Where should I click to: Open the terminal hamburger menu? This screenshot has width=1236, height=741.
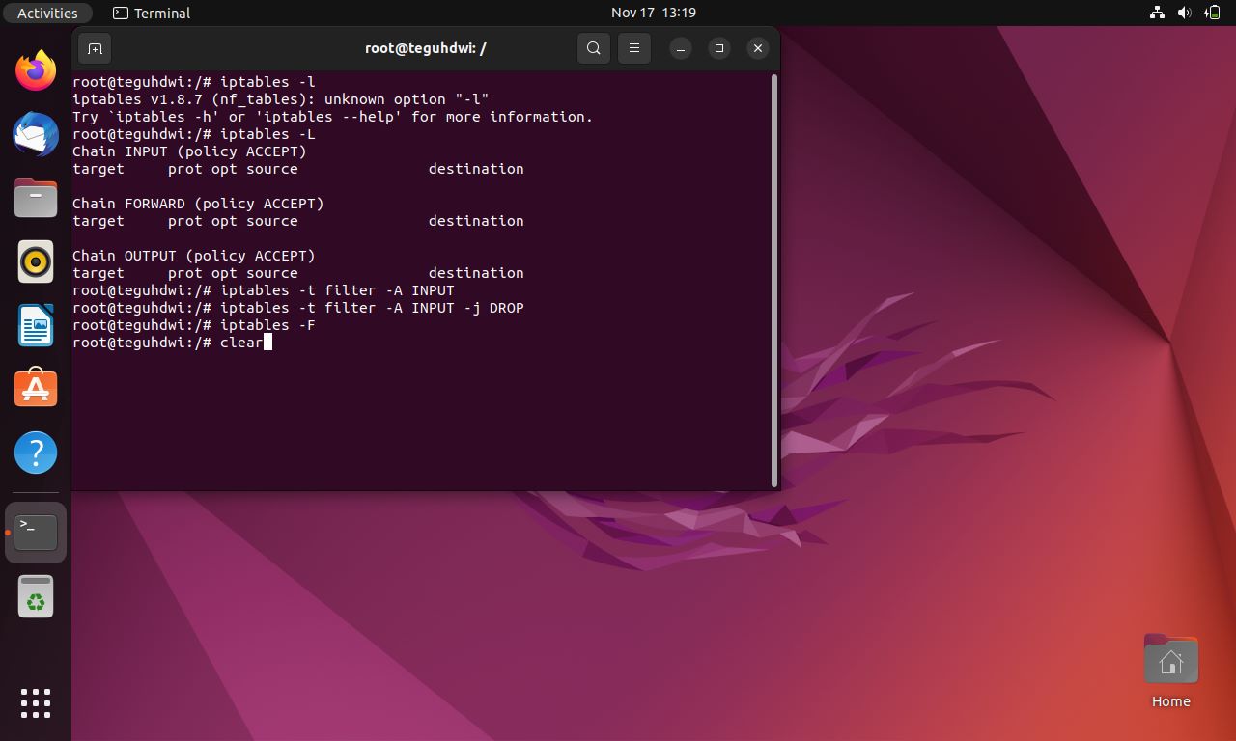tap(634, 48)
